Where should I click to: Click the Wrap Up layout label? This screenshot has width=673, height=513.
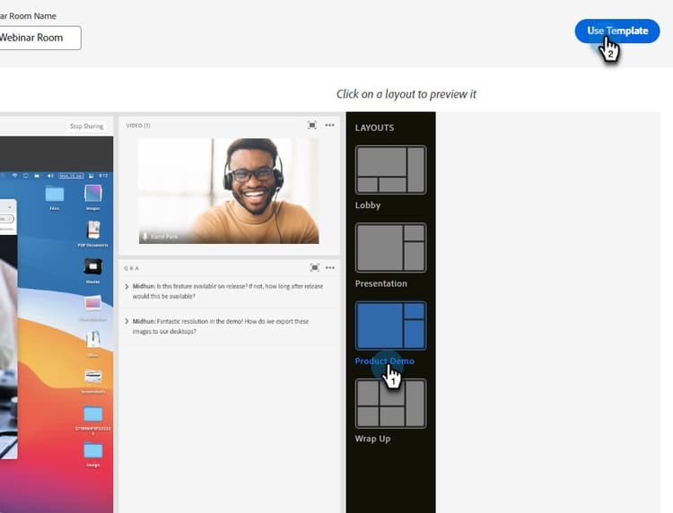pyautogui.click(x=372, y=439)
